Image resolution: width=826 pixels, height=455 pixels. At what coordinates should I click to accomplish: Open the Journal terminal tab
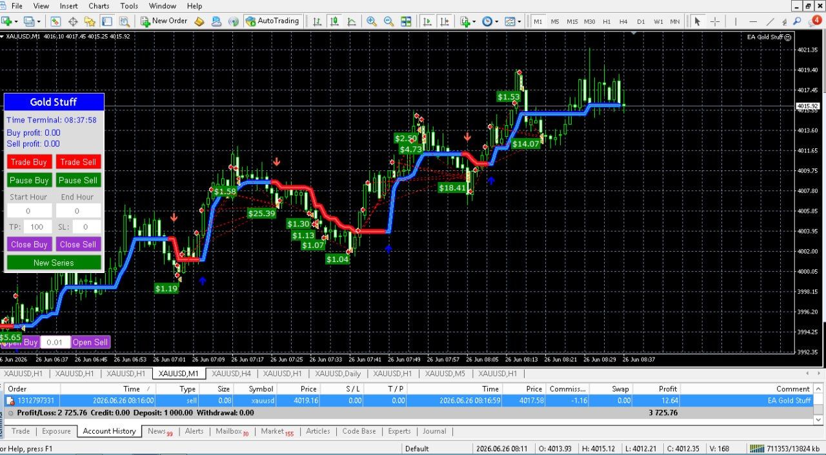pos(434,431)
